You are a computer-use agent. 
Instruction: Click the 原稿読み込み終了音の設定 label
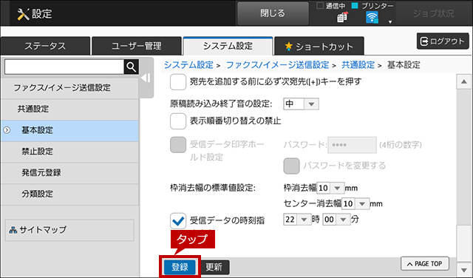coord(221,104)
